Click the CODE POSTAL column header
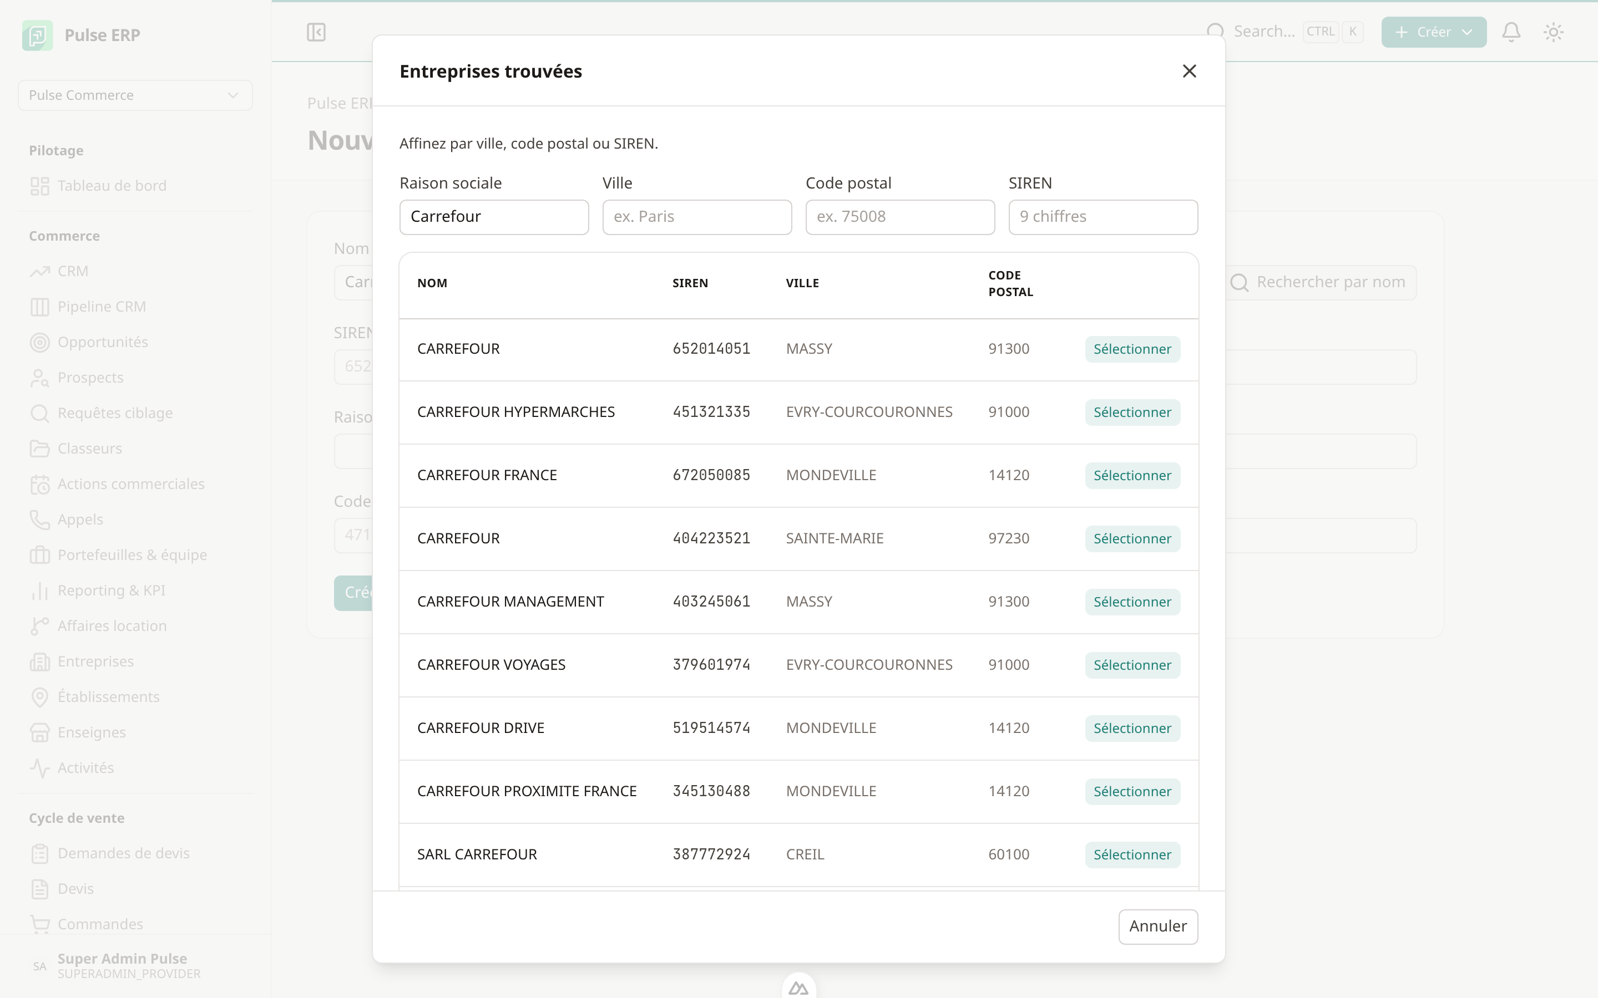 pyautogui.click(x=1010, y=284)
